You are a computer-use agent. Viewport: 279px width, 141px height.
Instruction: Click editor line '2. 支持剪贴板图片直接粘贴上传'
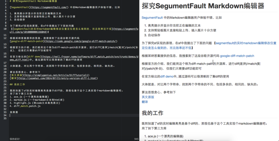coord(42,16)
